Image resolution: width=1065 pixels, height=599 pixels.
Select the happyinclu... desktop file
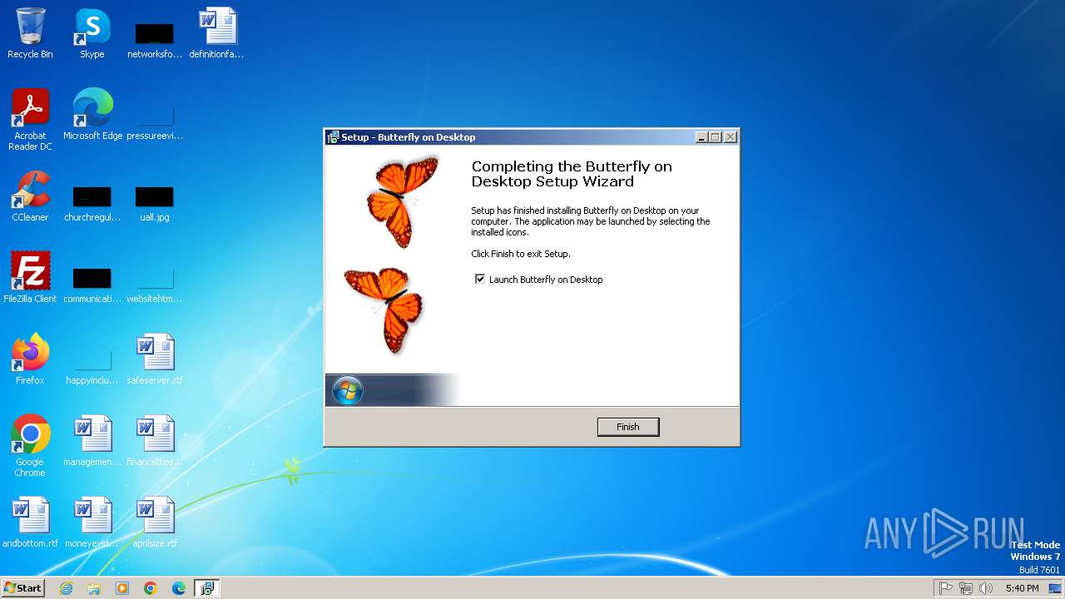[92, 366]
